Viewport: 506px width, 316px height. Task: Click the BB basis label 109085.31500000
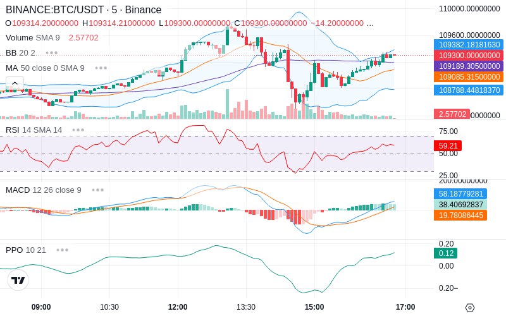[x=469, y=76]
